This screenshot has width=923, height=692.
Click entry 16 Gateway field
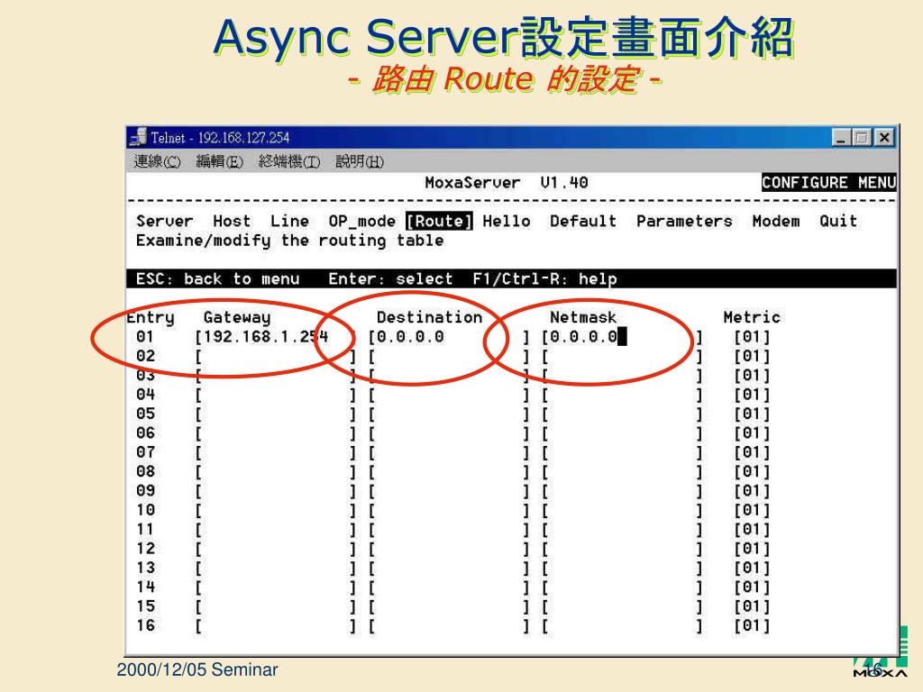pos(276,625)
